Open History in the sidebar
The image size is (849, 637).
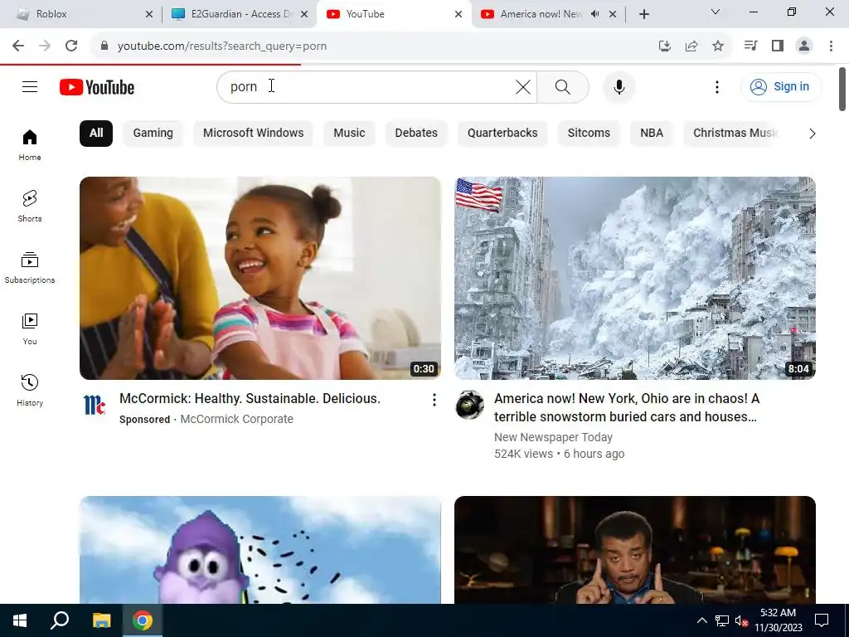pos(30,390)
